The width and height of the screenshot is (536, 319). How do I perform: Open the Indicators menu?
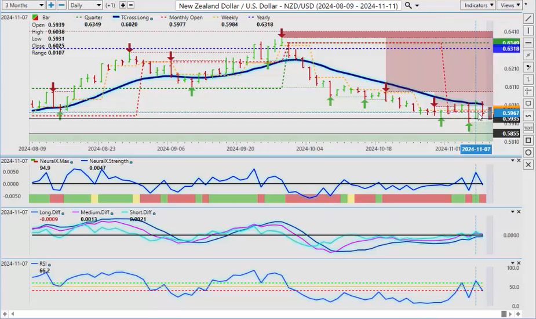coord(479,5)
